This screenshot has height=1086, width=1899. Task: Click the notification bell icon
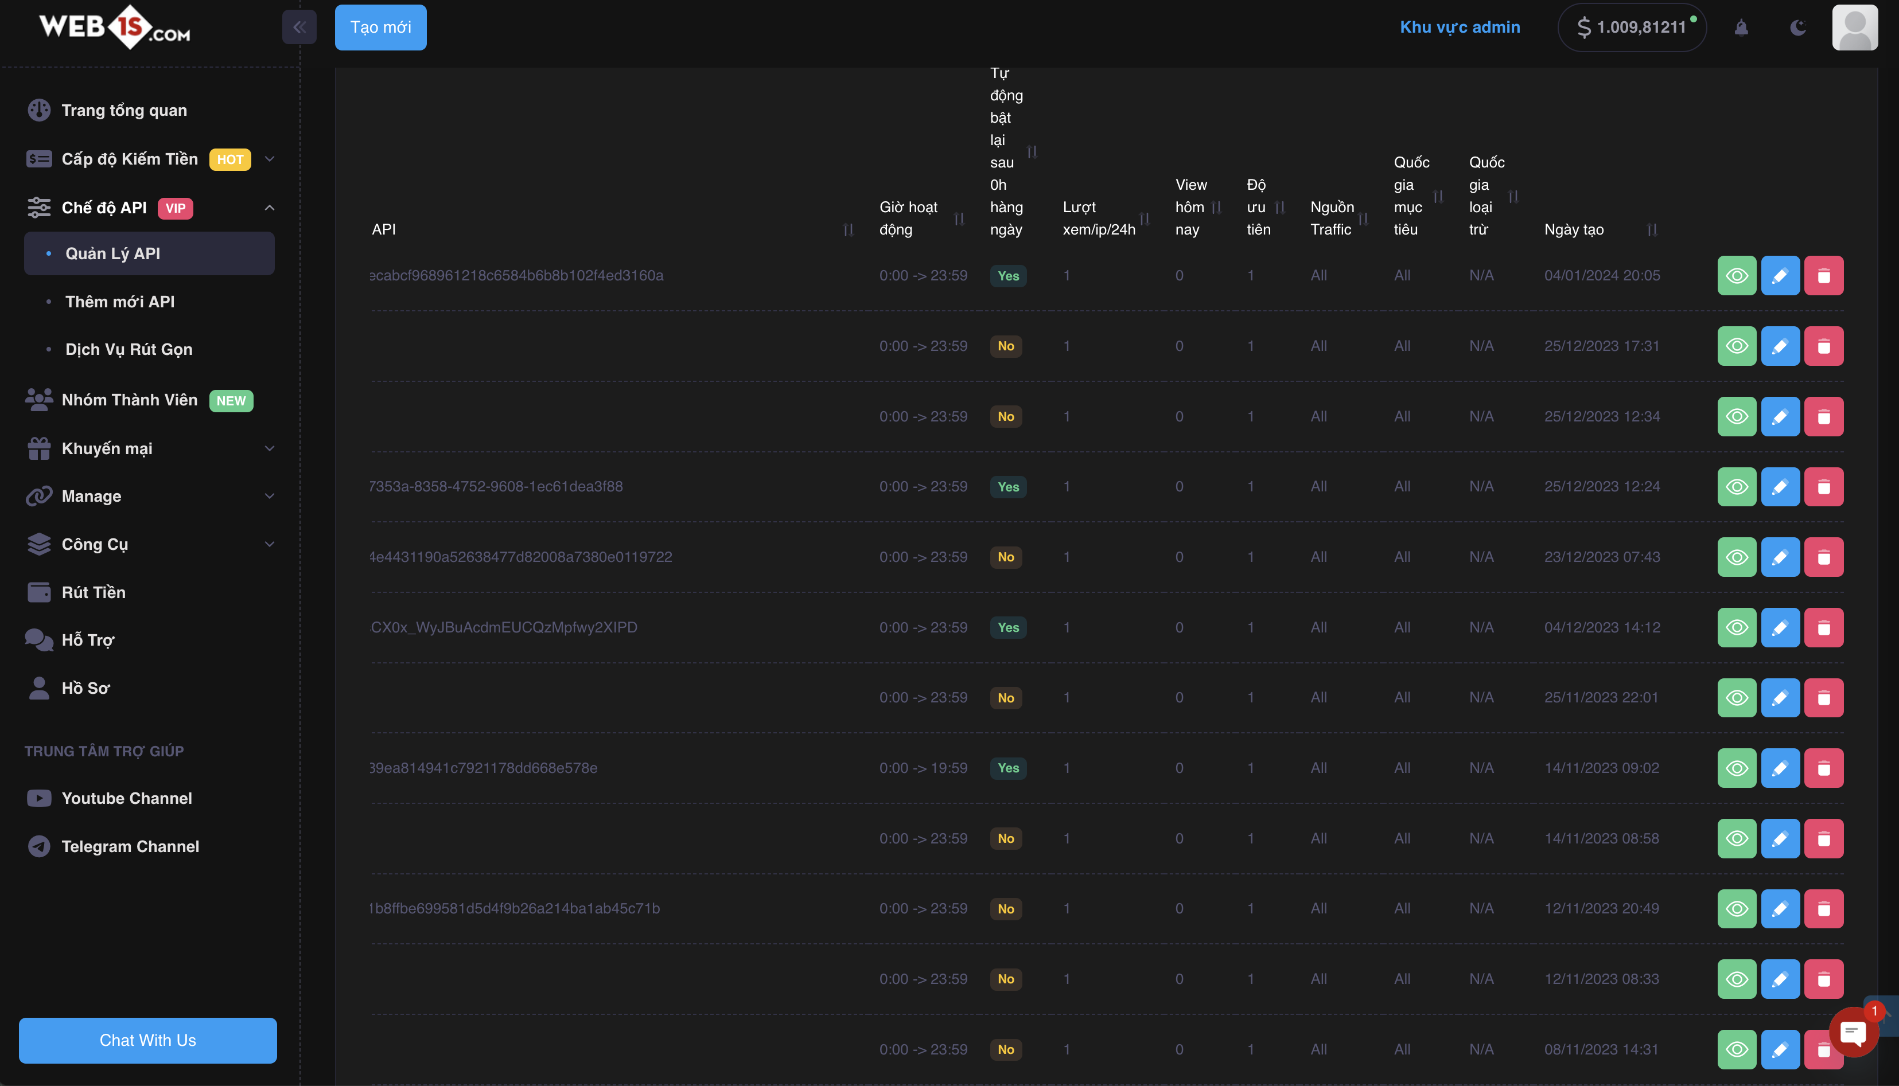(x=1741, y=28)
